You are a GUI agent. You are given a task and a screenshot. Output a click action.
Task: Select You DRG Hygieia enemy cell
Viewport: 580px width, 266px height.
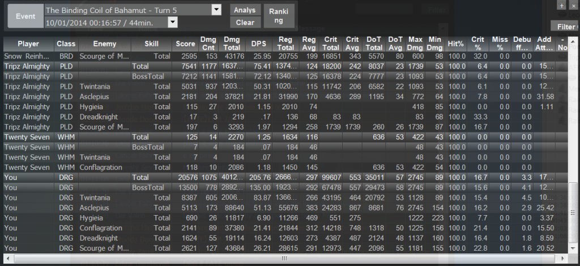click(91, 217)
